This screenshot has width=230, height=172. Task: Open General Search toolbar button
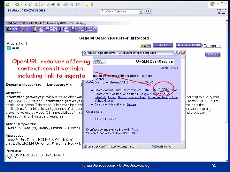[51, 29]
